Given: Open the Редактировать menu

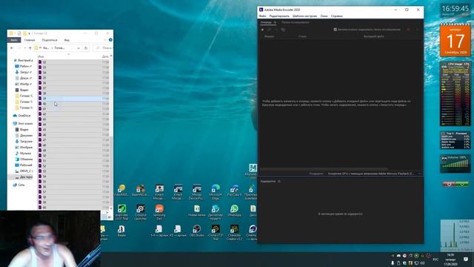Looking at the screenshot, I should click(x=279, y=16).
